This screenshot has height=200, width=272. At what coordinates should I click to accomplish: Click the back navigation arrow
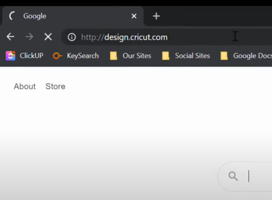click(x=10, y=37)
